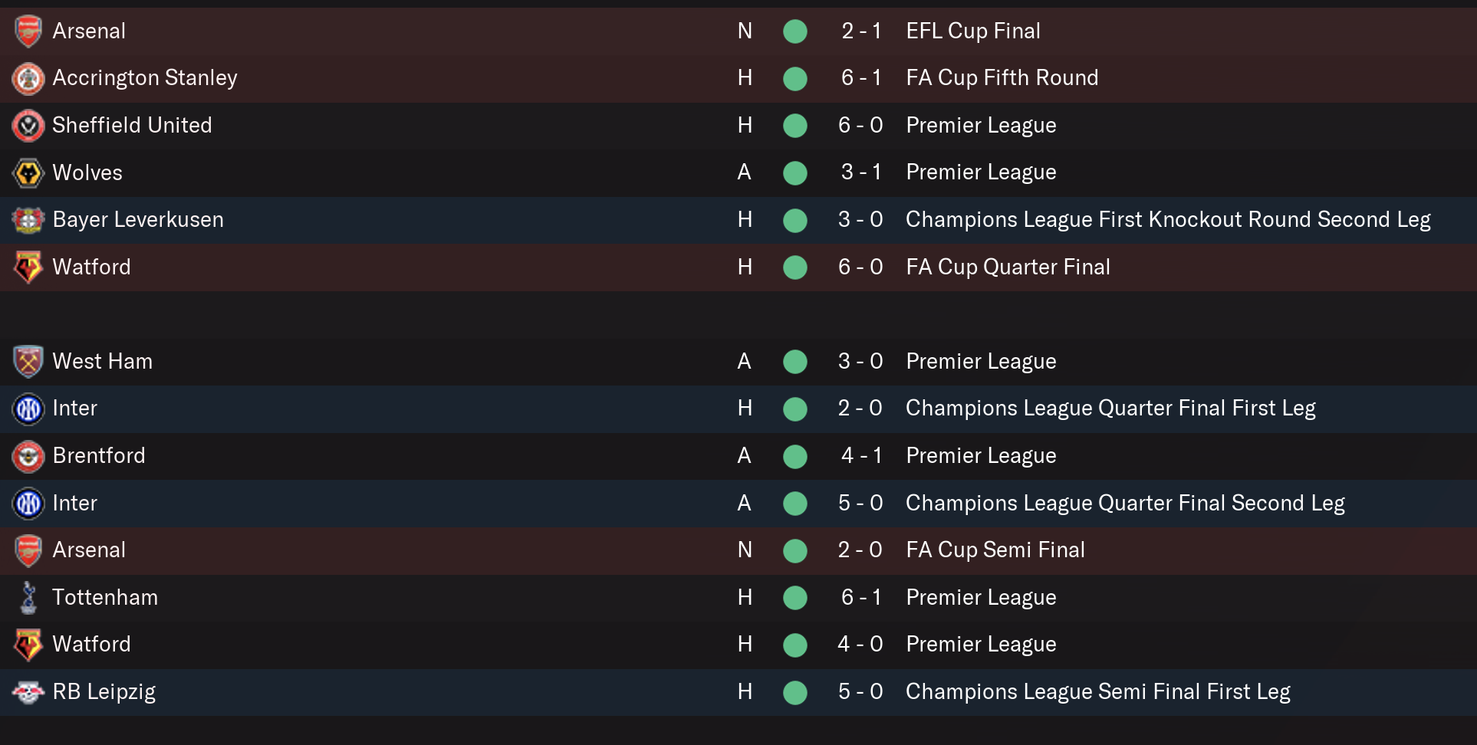The width and height of the screenshot is (1477, 745).
Task: Click the Tottenham team name
Action: tap(105, 597)
